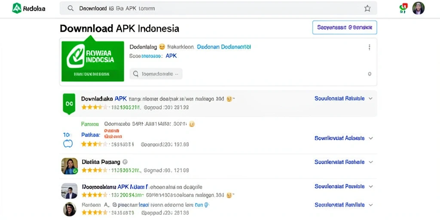This screenshot has width=440, height=220.
Task: Open the blue APK link in featured card
Action: [x=171, y=56]
